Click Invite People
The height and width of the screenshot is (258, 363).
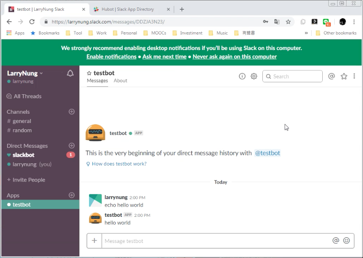(26, 180)
